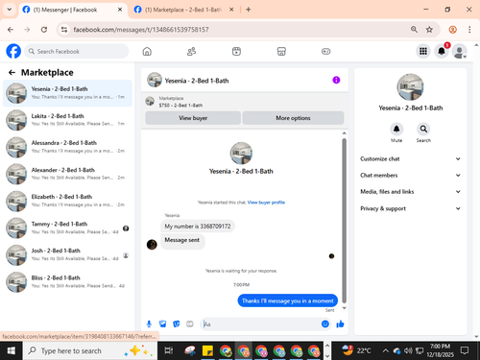Image resolution: width=480 pixels, height=360 pixels.
Task: Open the Reels video icon
Action: pos(236,51)
